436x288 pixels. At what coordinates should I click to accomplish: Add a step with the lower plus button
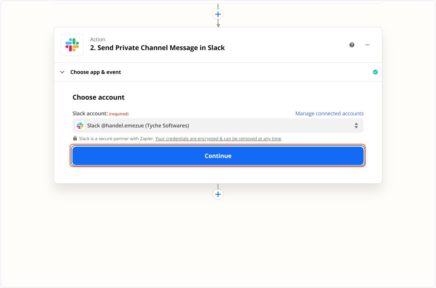[x=218, y=194]
